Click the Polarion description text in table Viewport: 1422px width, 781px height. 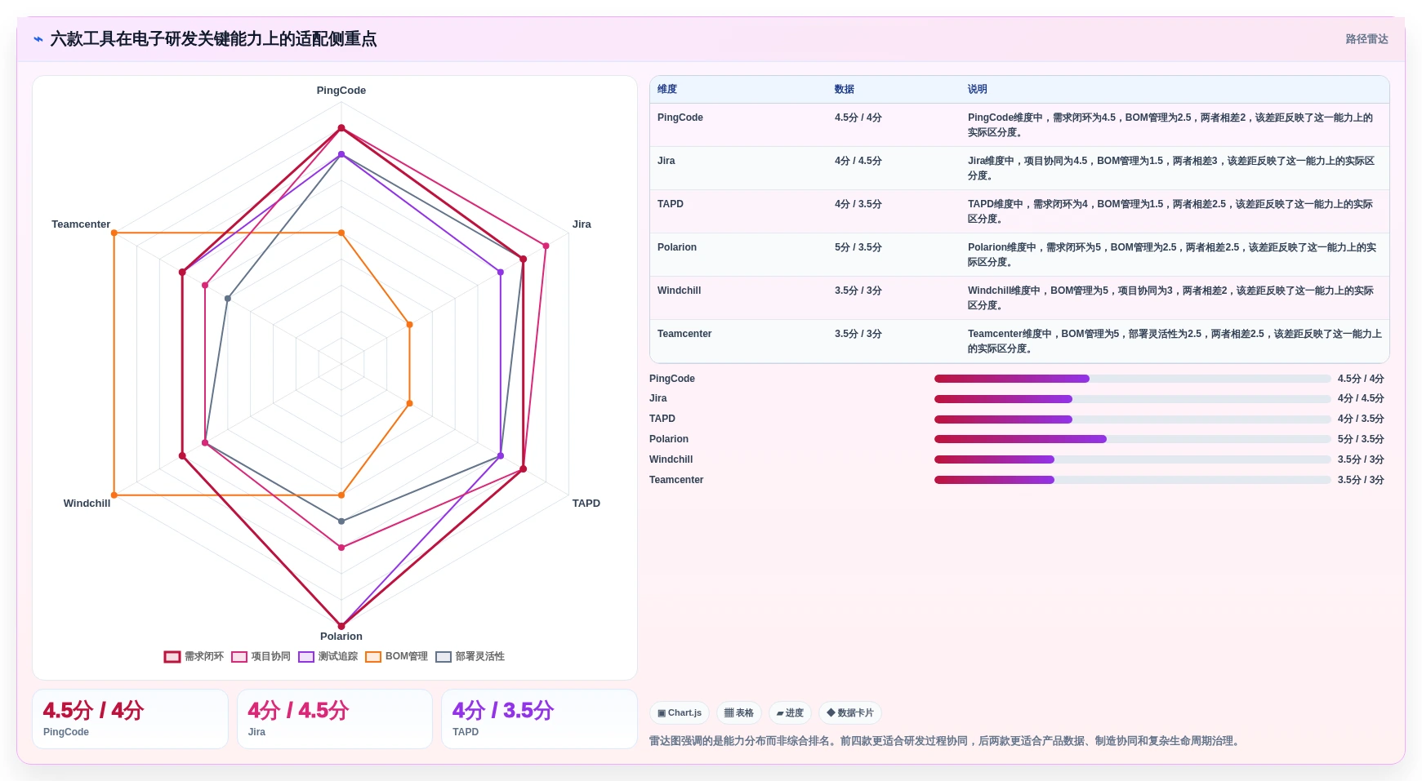(x=1171, y=255)
